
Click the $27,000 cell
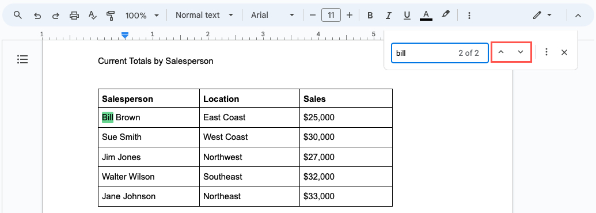(x=346, y=157)
